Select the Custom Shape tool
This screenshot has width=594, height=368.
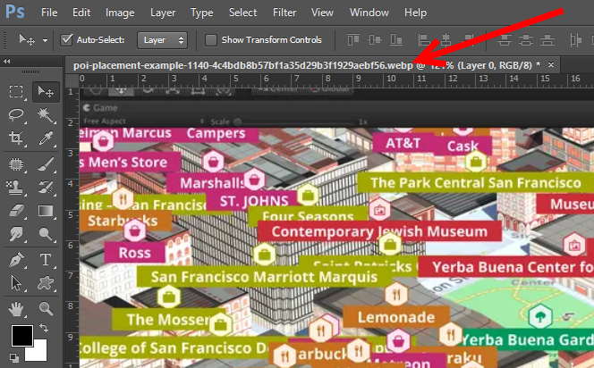[46, 283]
